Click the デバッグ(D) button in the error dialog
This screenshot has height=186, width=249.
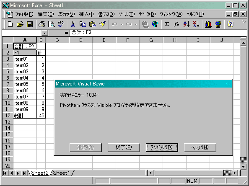[x=162, y=147]
